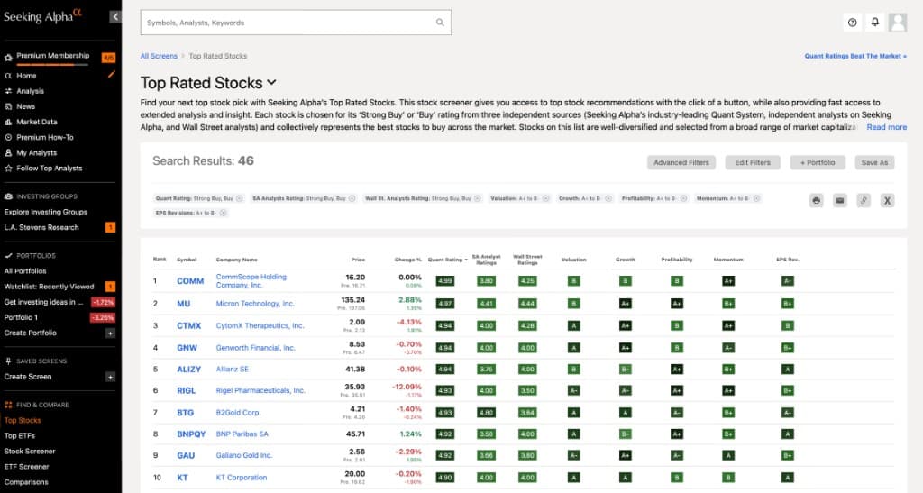Open Stock Screener in sidebar
Image resolution: width=923 pixels, height=493 pixels.
coord(30,452)
